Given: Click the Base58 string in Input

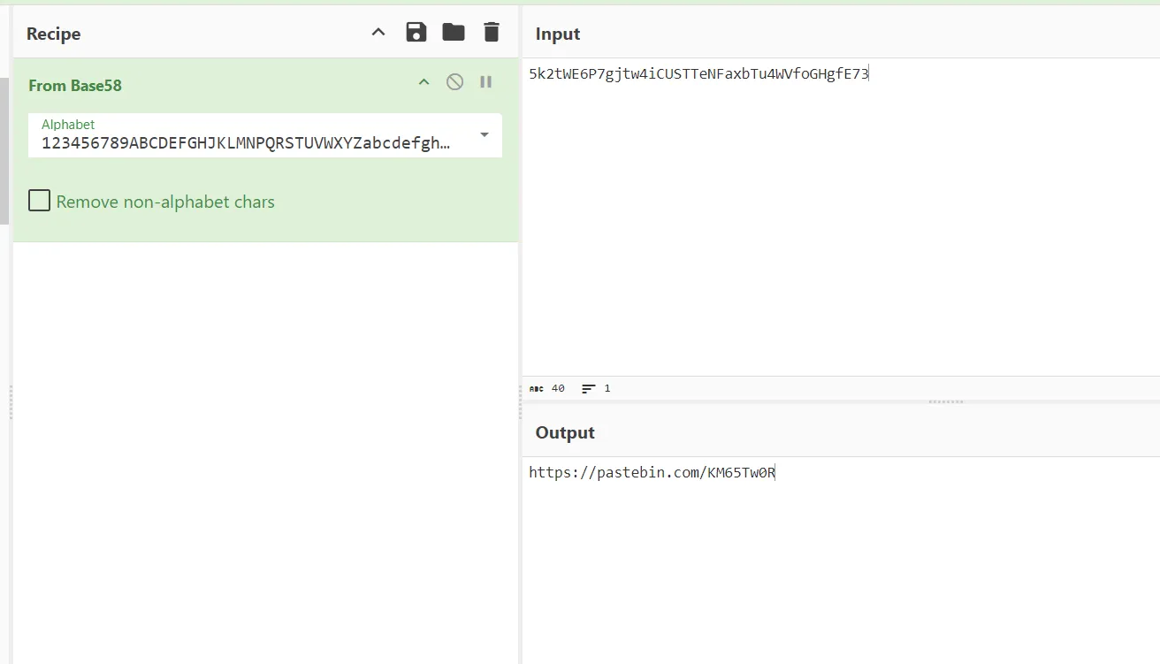Looking at the screenshot, I should pyautogui.click(x=698, y=74).
